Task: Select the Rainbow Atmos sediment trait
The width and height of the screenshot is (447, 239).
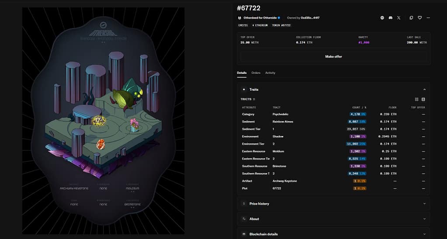Action: coord(283,122)
